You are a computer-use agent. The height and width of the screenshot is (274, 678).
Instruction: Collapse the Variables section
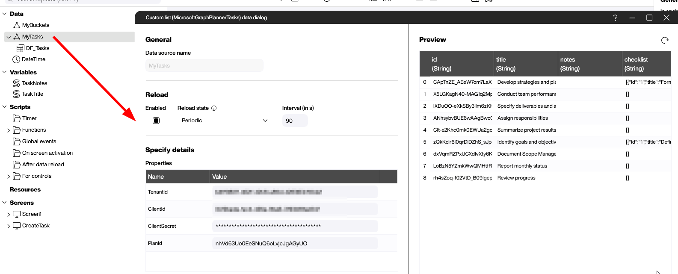[5, 72]
